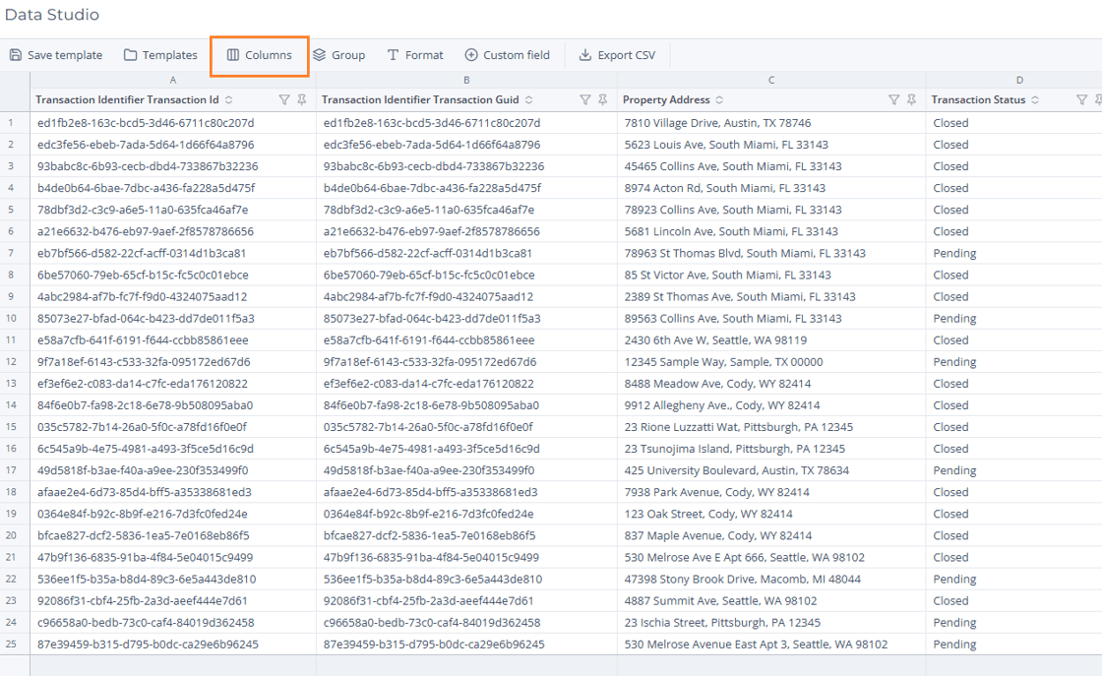
Task: Select column letter B header
Action: click(466, 80)
